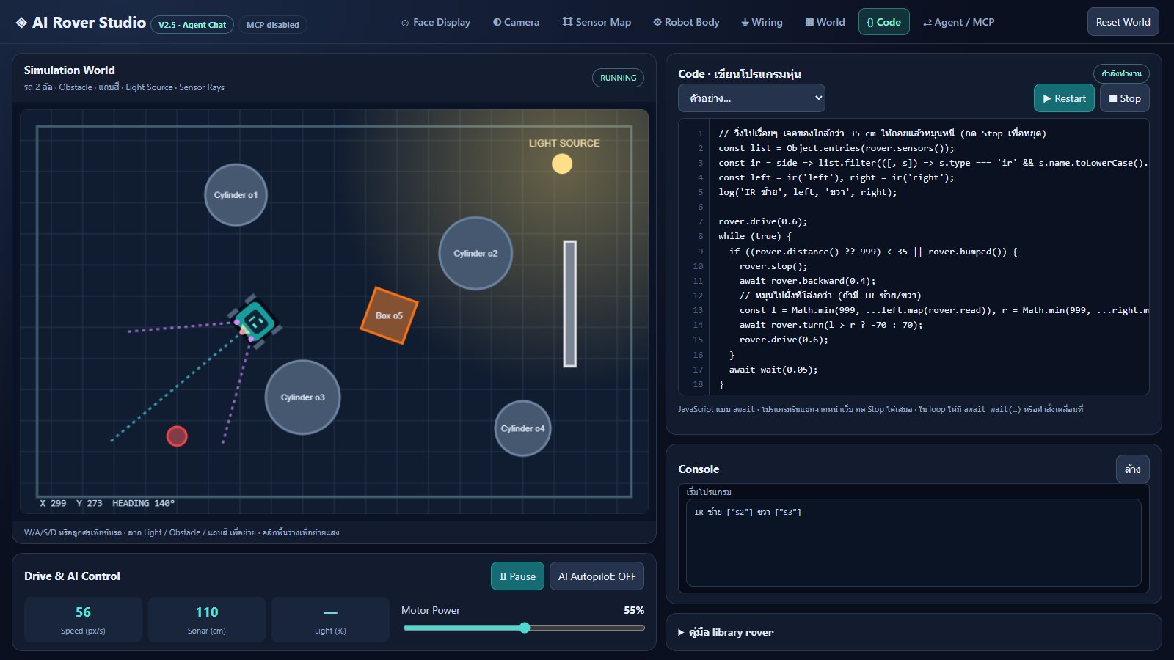The image size is (1174, 660).
Task: Select obstacle Cylinder o1
Action: pos(236,195)
